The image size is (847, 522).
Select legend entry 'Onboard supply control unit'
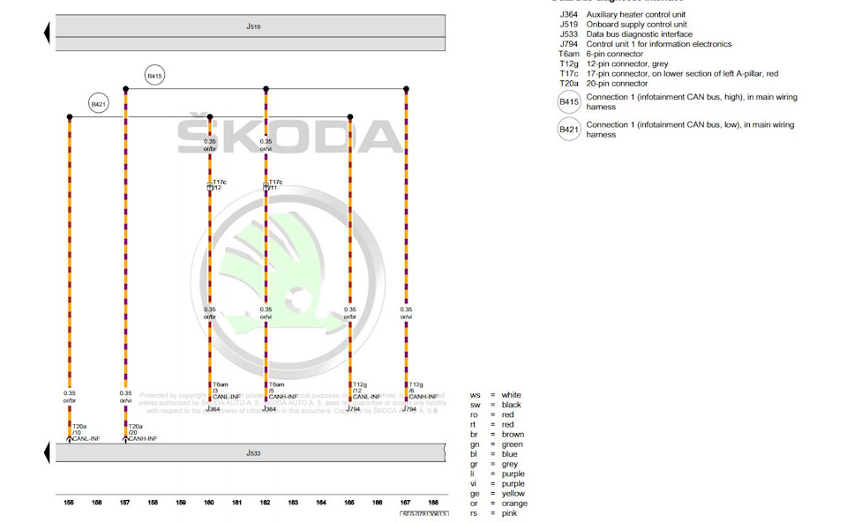[636, 25]
